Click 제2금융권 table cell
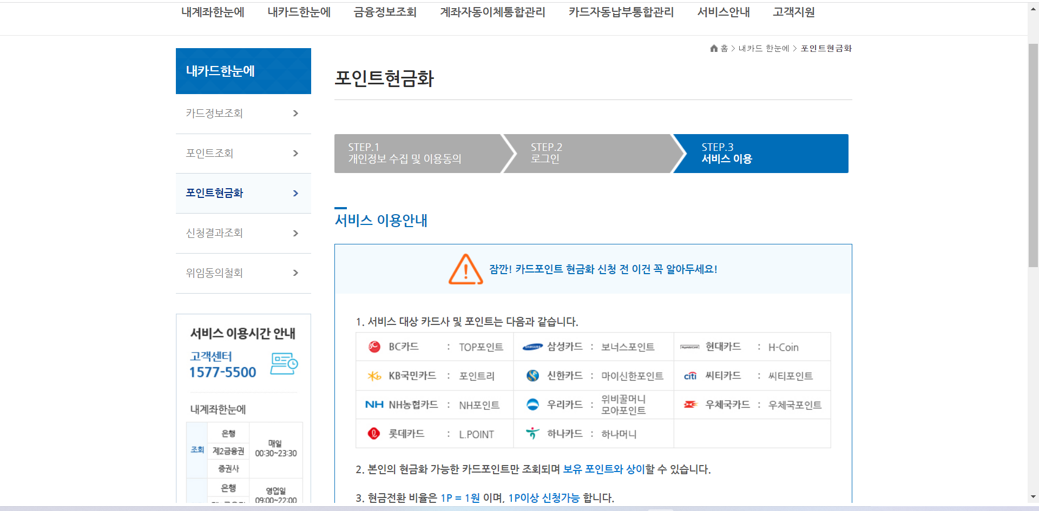 pyautogui.click(x=228, y=451)
